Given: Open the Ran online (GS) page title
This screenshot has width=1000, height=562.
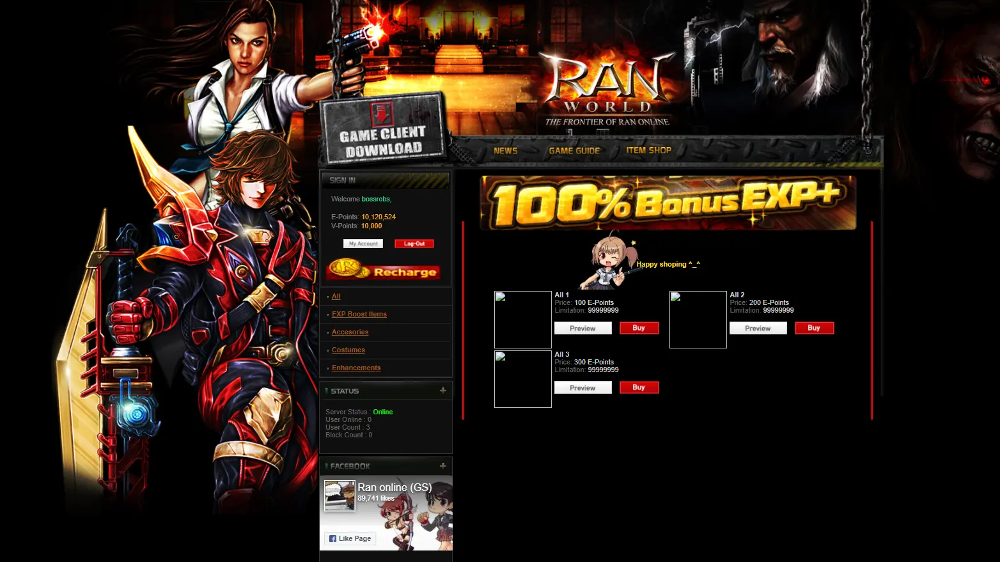Looking at the screenshot, I should pyautogui.click(x=395, y=487).
